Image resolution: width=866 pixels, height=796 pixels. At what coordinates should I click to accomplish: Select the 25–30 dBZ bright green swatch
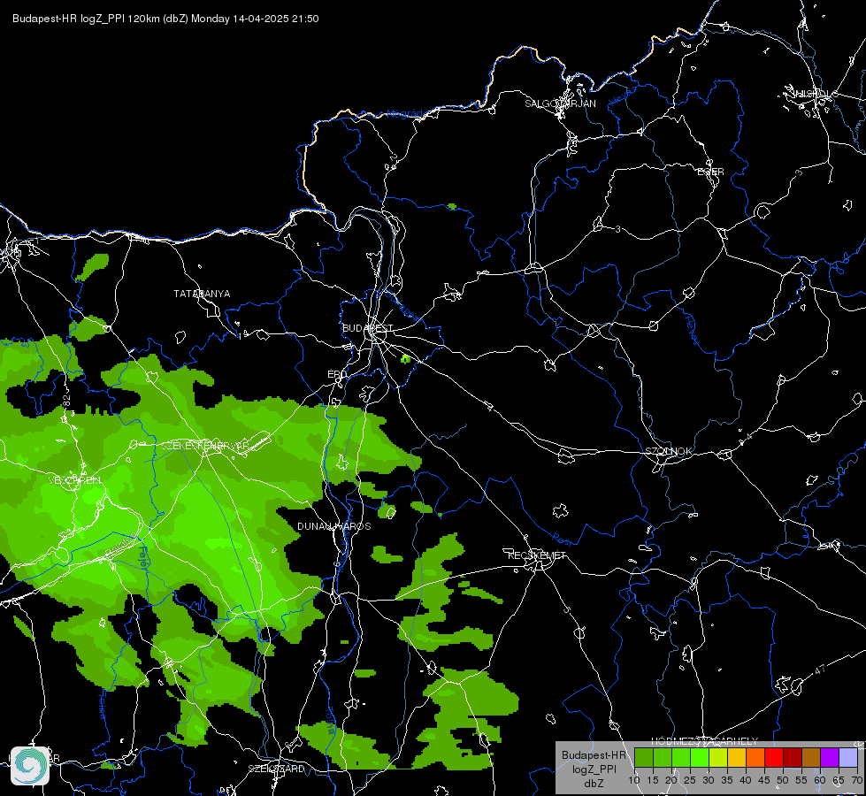point(699,757)
